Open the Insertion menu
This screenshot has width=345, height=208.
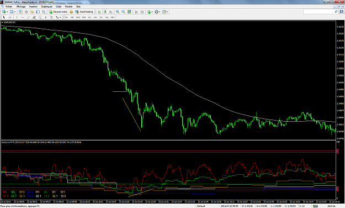pos(34,7)
